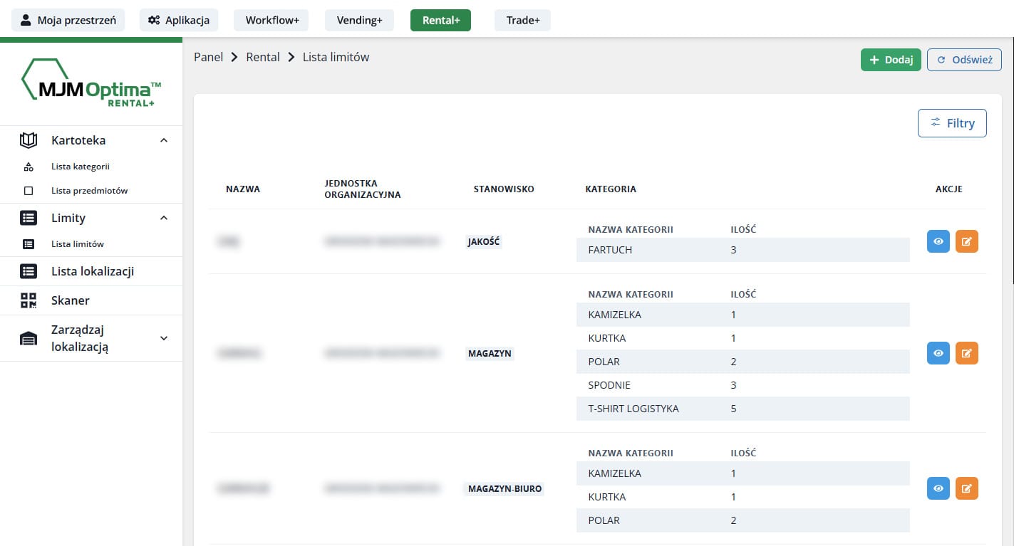The image size is (1014, 546).
Task: Click the Lista lokalizacji list icon
Action: [29, 271]
